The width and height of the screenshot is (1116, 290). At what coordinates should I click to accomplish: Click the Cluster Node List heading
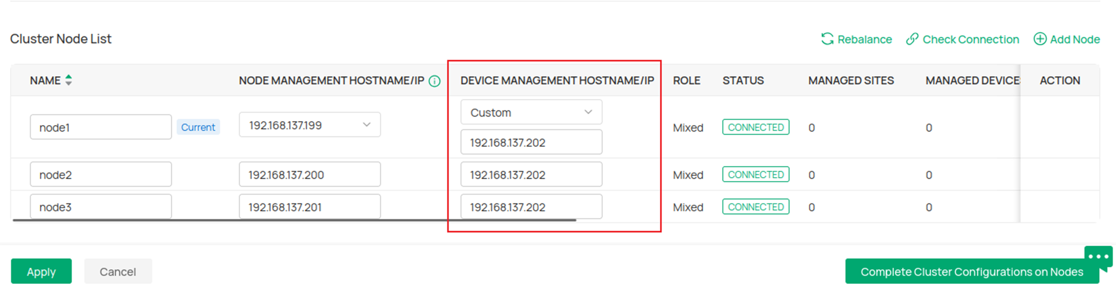[x=61, y=39]
